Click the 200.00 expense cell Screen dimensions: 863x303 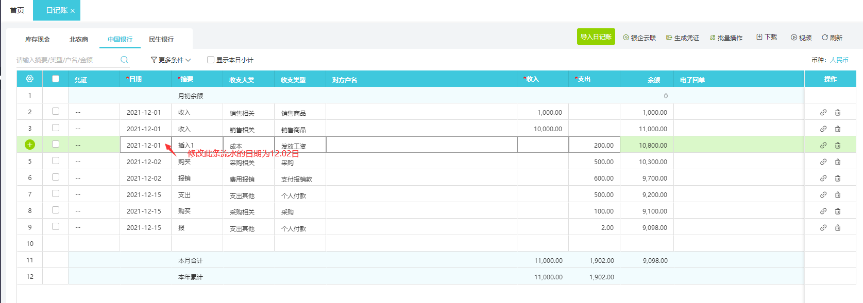click(x=595, y=145)
